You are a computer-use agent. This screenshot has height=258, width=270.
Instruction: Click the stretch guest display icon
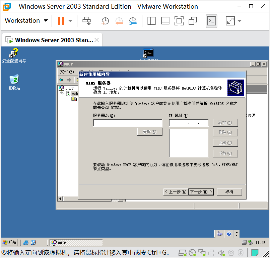point(230,21)
